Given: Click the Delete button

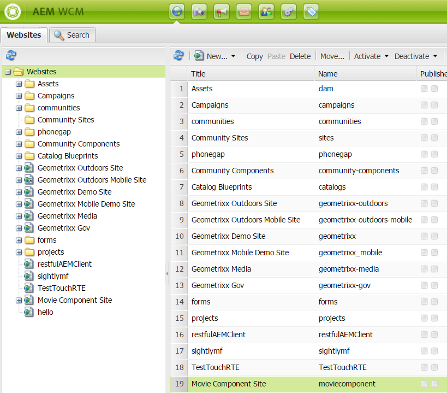Looking at the screenshot, I should coord(300,56).
